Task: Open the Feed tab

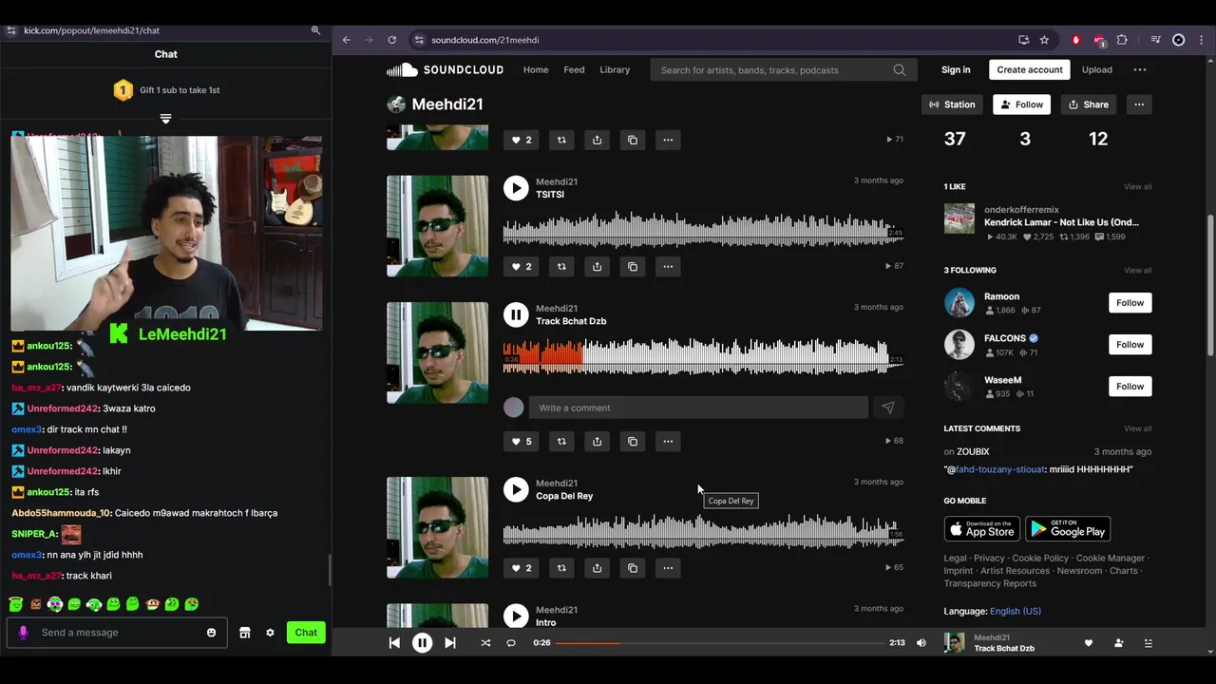Action: click(x=574, y=69)
